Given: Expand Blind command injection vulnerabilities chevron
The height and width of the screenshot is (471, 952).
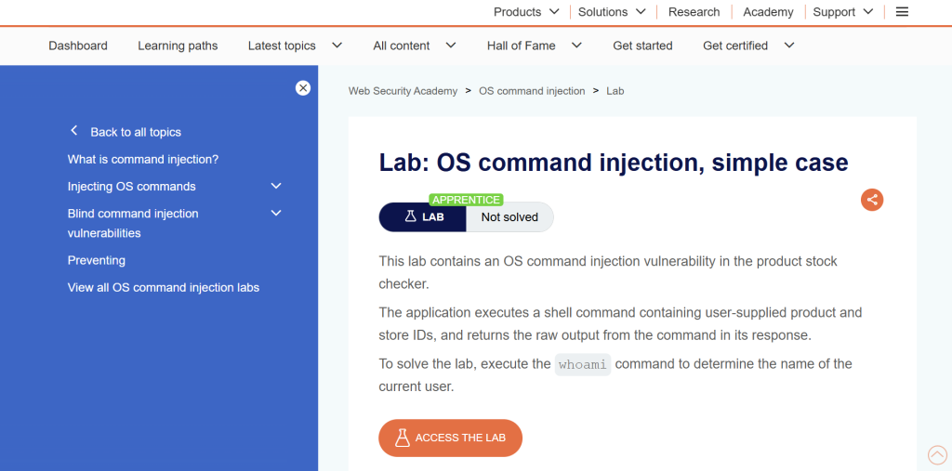Looking at the screenshot, I should [x=276, y=213].
